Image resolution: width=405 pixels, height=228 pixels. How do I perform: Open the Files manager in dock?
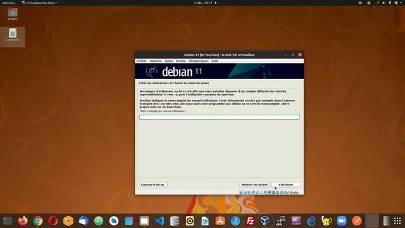click(144, 221)
